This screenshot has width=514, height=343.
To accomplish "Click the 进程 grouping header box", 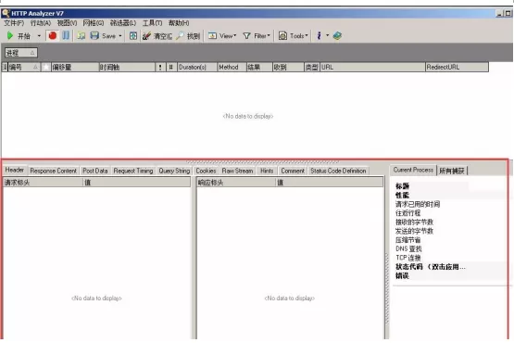I will tap(21, 53).
